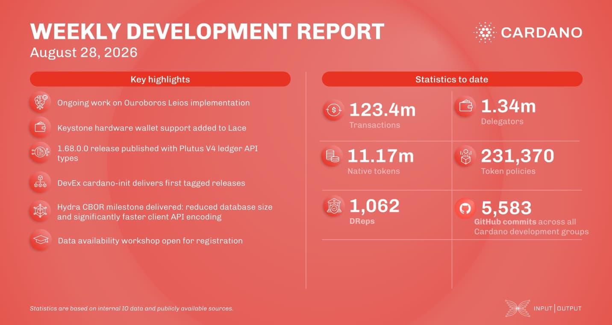Click 'DevEx cardano-init delivers first tagged releases'

151,183
